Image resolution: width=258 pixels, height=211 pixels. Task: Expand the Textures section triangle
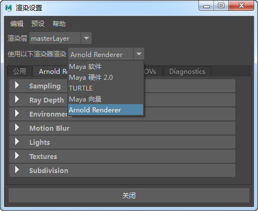[17, 156]
